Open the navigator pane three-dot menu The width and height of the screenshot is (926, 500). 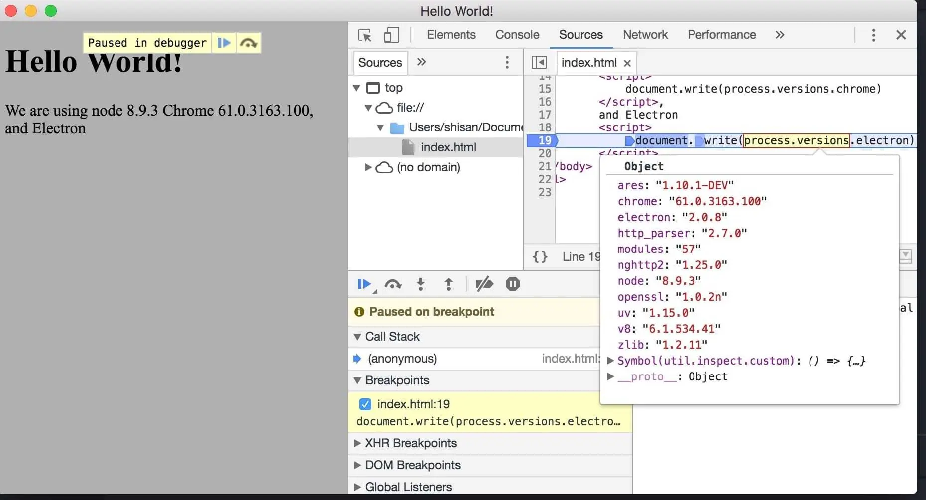click(x=507, y=62)
